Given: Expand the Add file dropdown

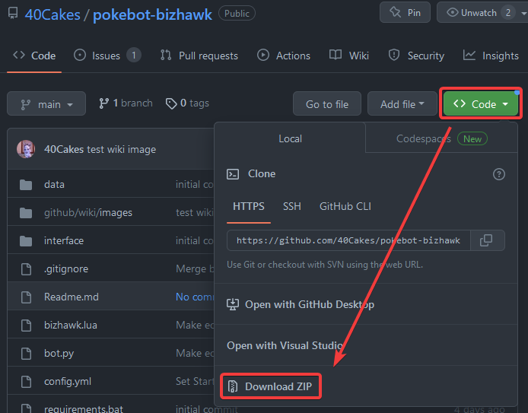Looking at the screenshot, I should [x=402, y=103].
